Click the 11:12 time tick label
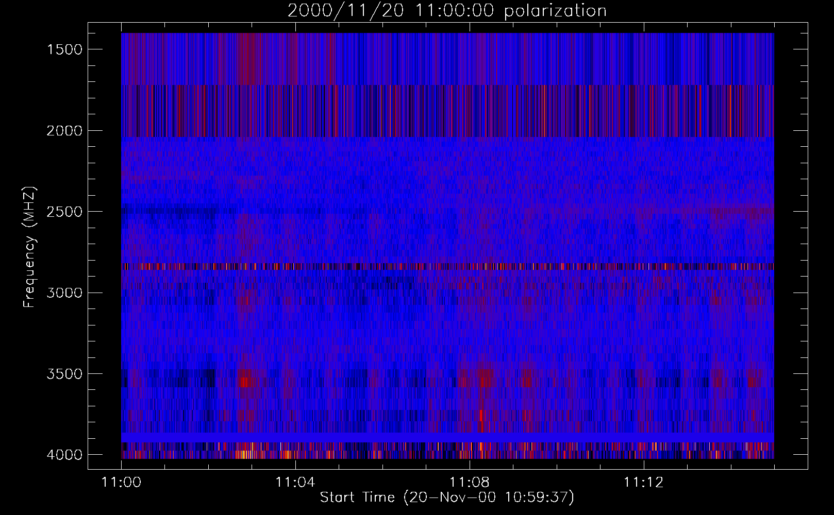834x515 pixels. pos(643,483)
